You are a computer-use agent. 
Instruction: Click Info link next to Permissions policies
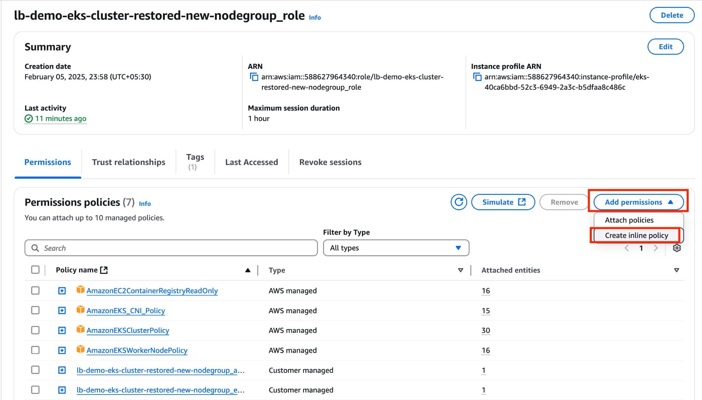pyautogui.click(x=145, y=203)
